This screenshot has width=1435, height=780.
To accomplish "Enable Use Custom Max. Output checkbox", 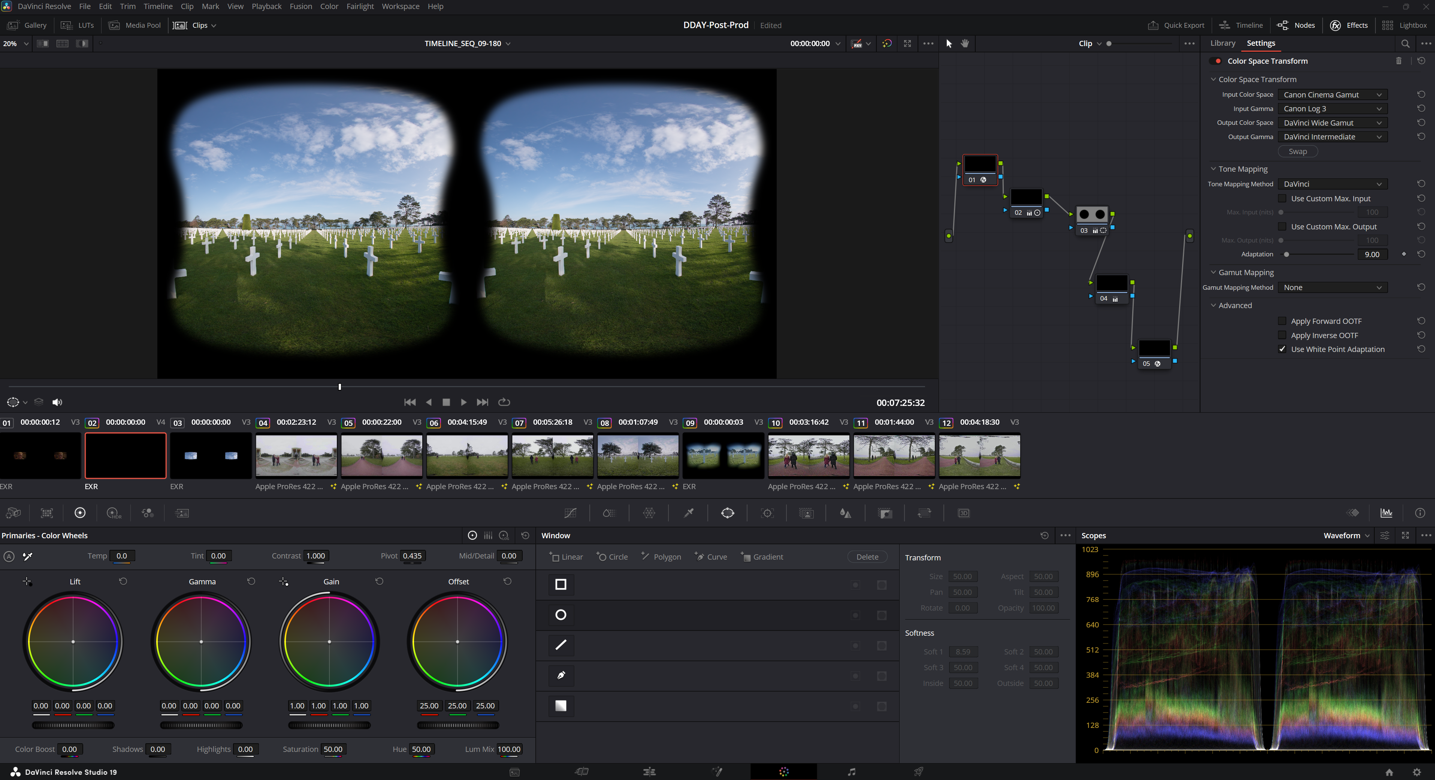I will (1282, 227).
